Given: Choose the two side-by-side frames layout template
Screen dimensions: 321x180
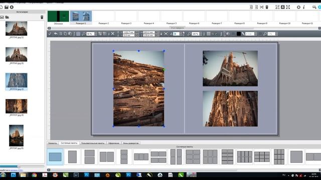Looking at the screenshot, I should (x=107, y=156).
